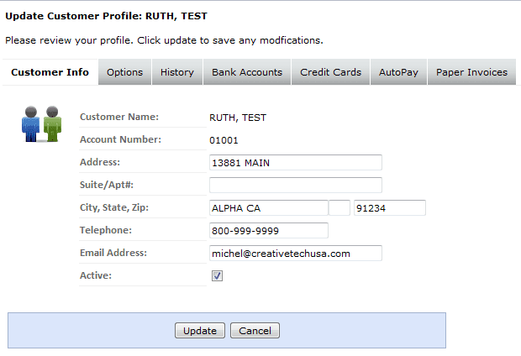The height and width of the screenshot is (356, 521).
Task: Go to the Credit Cards tab
Action: (x=330, y=72)
